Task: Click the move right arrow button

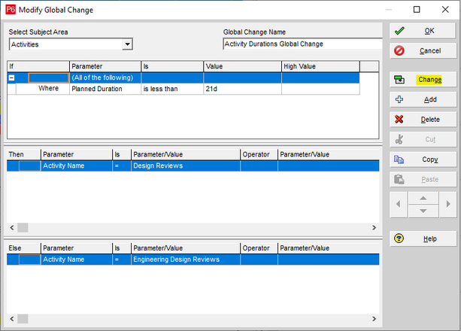Action: pyautogui.click(x=448, y=204)
